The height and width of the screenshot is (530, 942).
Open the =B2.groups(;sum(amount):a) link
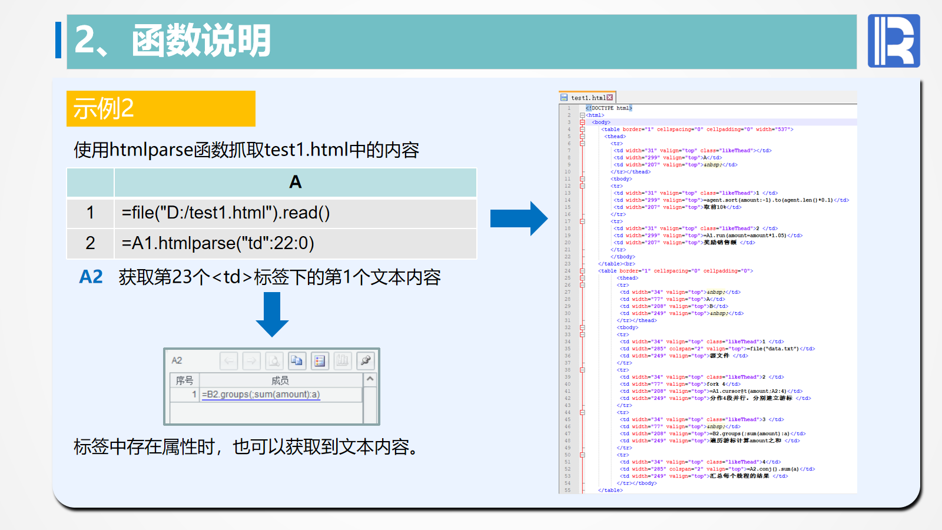pyautogui.click(x=261, y=395)
